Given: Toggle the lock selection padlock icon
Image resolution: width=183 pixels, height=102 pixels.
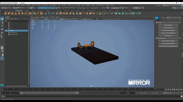Looking at the screenshot, I should point(57,8).
